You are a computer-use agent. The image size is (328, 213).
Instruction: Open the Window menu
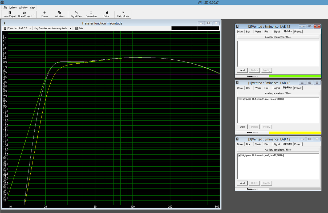23,8
